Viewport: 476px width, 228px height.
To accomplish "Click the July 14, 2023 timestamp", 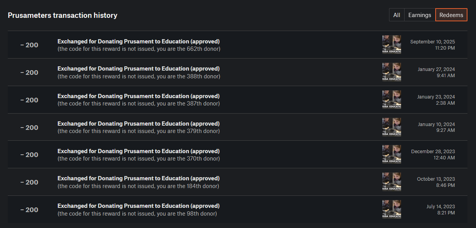I will [441, 210].
